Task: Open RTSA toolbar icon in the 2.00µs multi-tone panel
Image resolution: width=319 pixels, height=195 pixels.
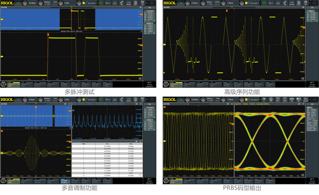Action: 115,100
